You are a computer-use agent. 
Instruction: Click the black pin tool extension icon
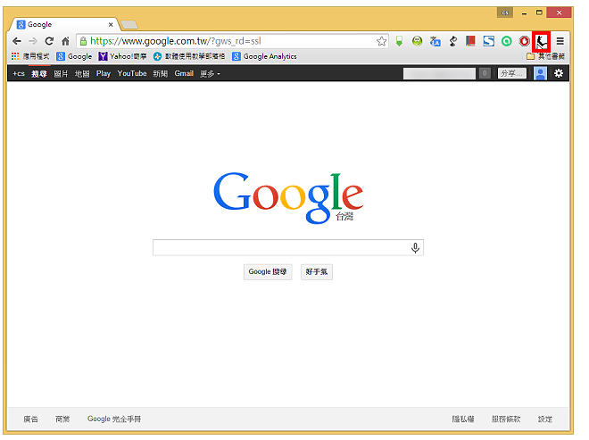coord(453,41)
